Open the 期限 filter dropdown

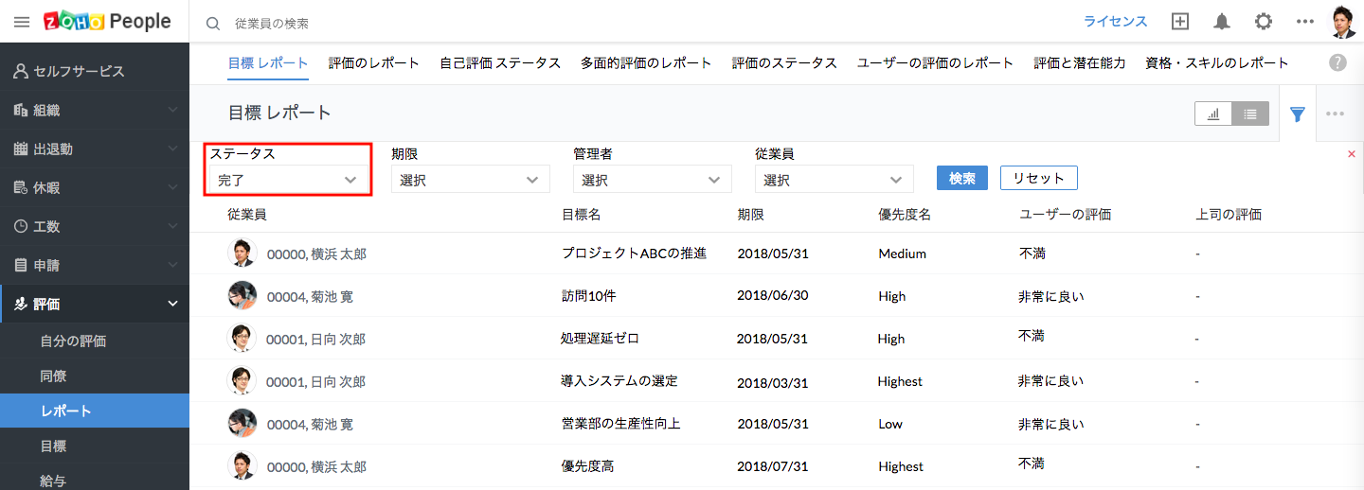tap(470, 179)
